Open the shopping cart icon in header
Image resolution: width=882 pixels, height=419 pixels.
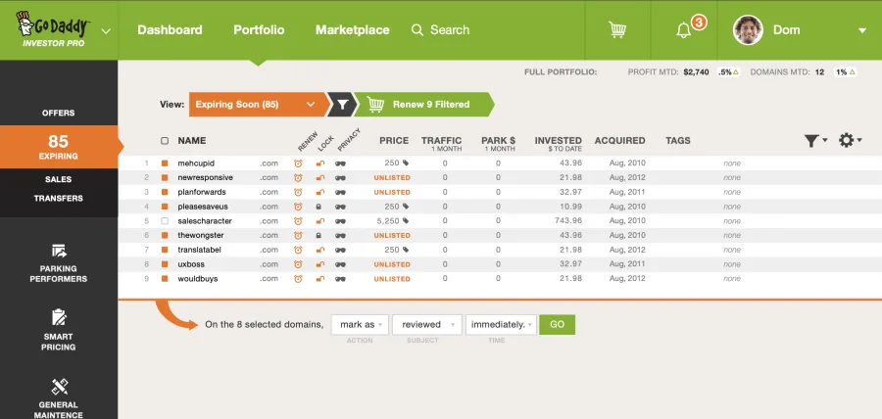click(617, 29)
